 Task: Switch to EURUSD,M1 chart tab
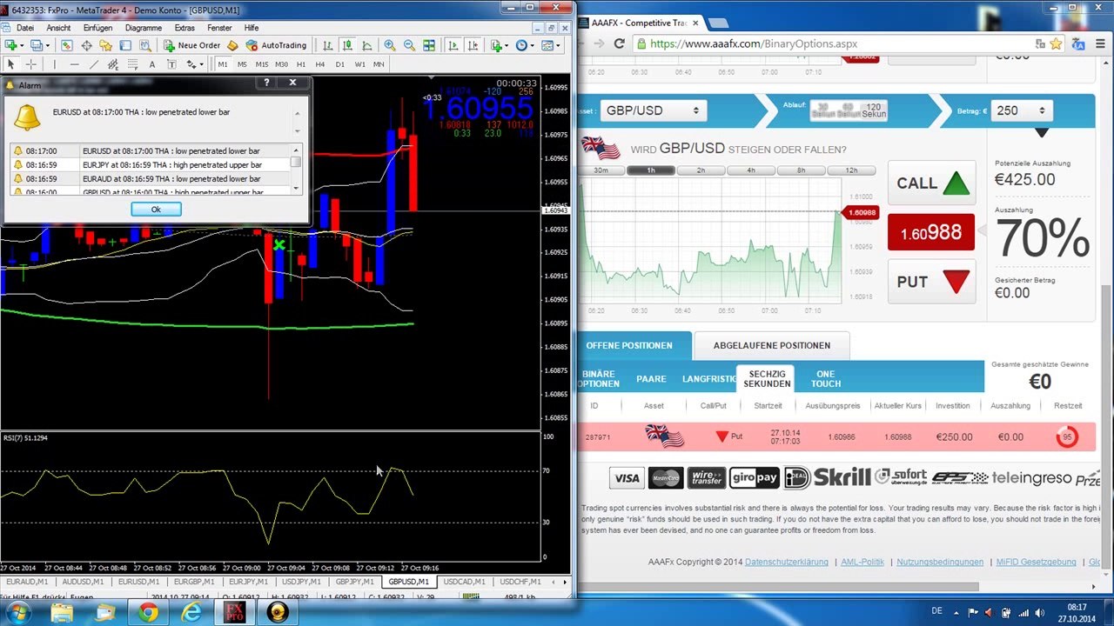[138, 582]
